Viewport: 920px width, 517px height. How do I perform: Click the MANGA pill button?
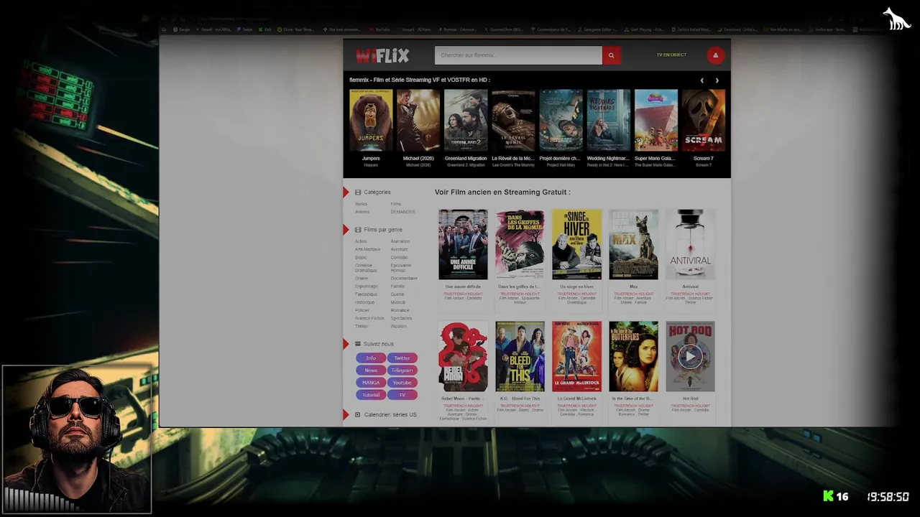[371, 383]
